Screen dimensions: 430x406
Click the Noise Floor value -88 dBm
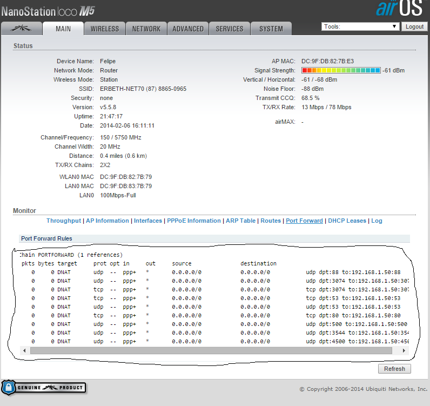tap(312, 89)
